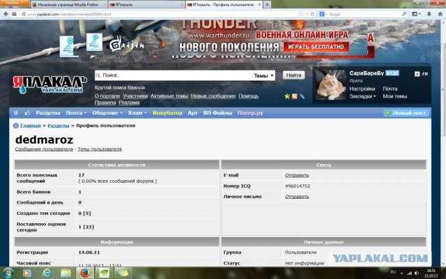The height and width of the screenshot is (279, 446).
Task: Open Активные темы link
Action: click(x=169, y=96)
